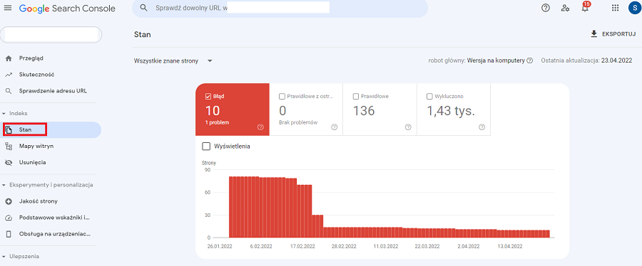Click the Skuteczność trend icon

pyautogui.click(x=9, y=75)
